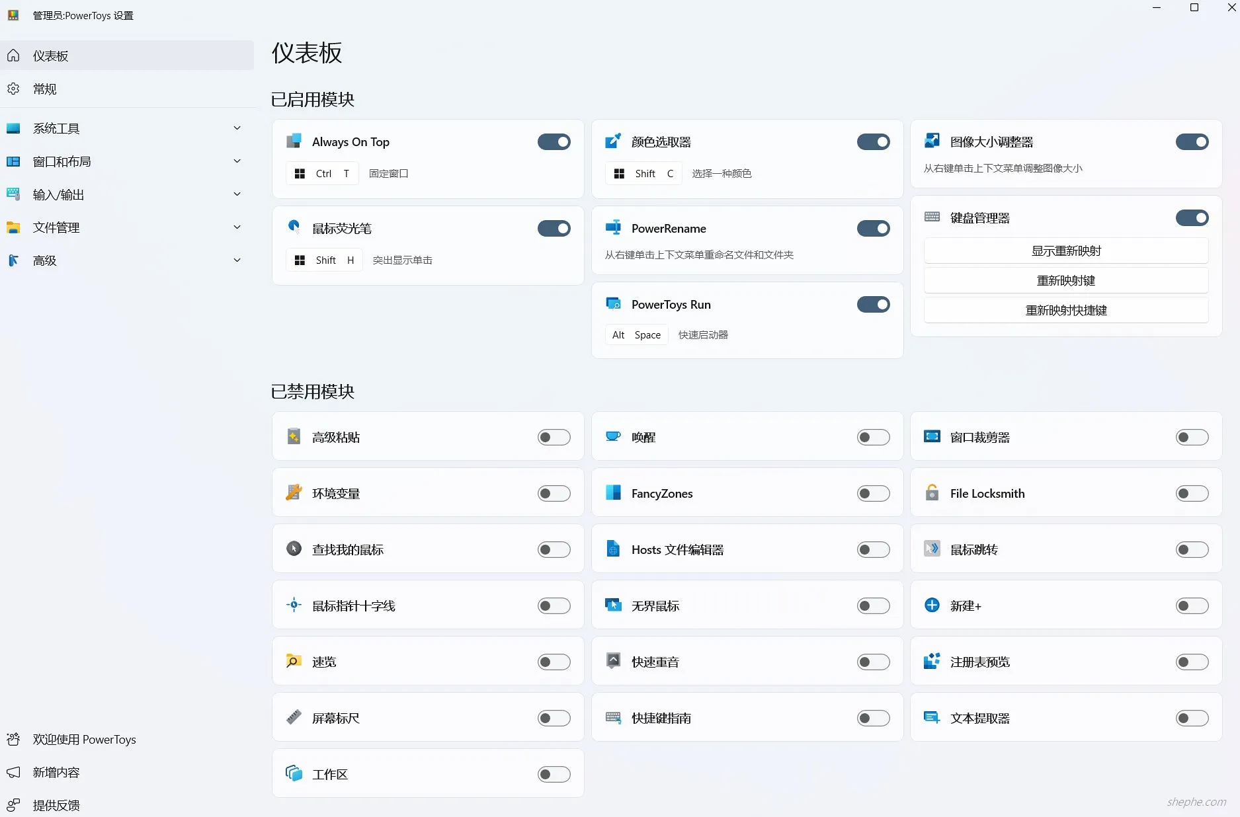
Task: Open the 仪表板 sidebar item
Action: click(50, 56)
